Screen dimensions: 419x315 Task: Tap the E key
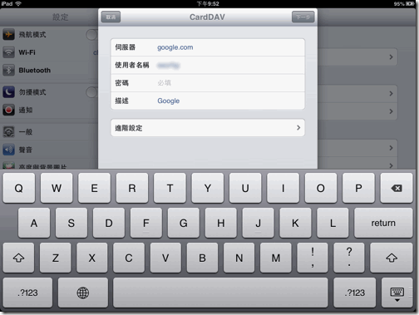94,188
